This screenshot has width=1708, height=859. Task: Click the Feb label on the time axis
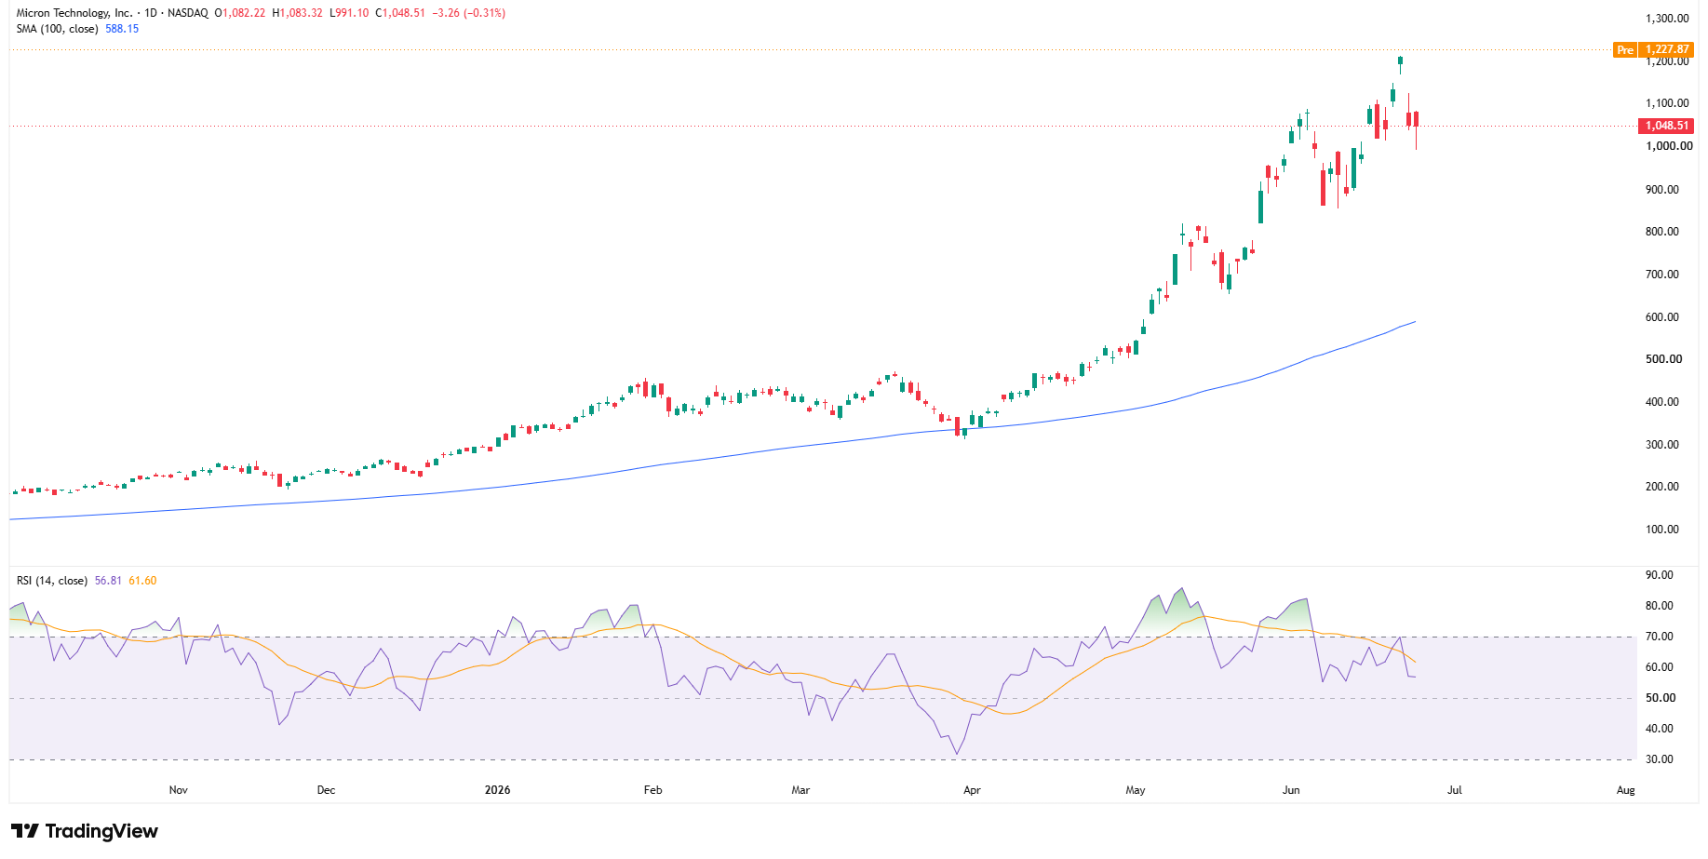pos(653,790)
